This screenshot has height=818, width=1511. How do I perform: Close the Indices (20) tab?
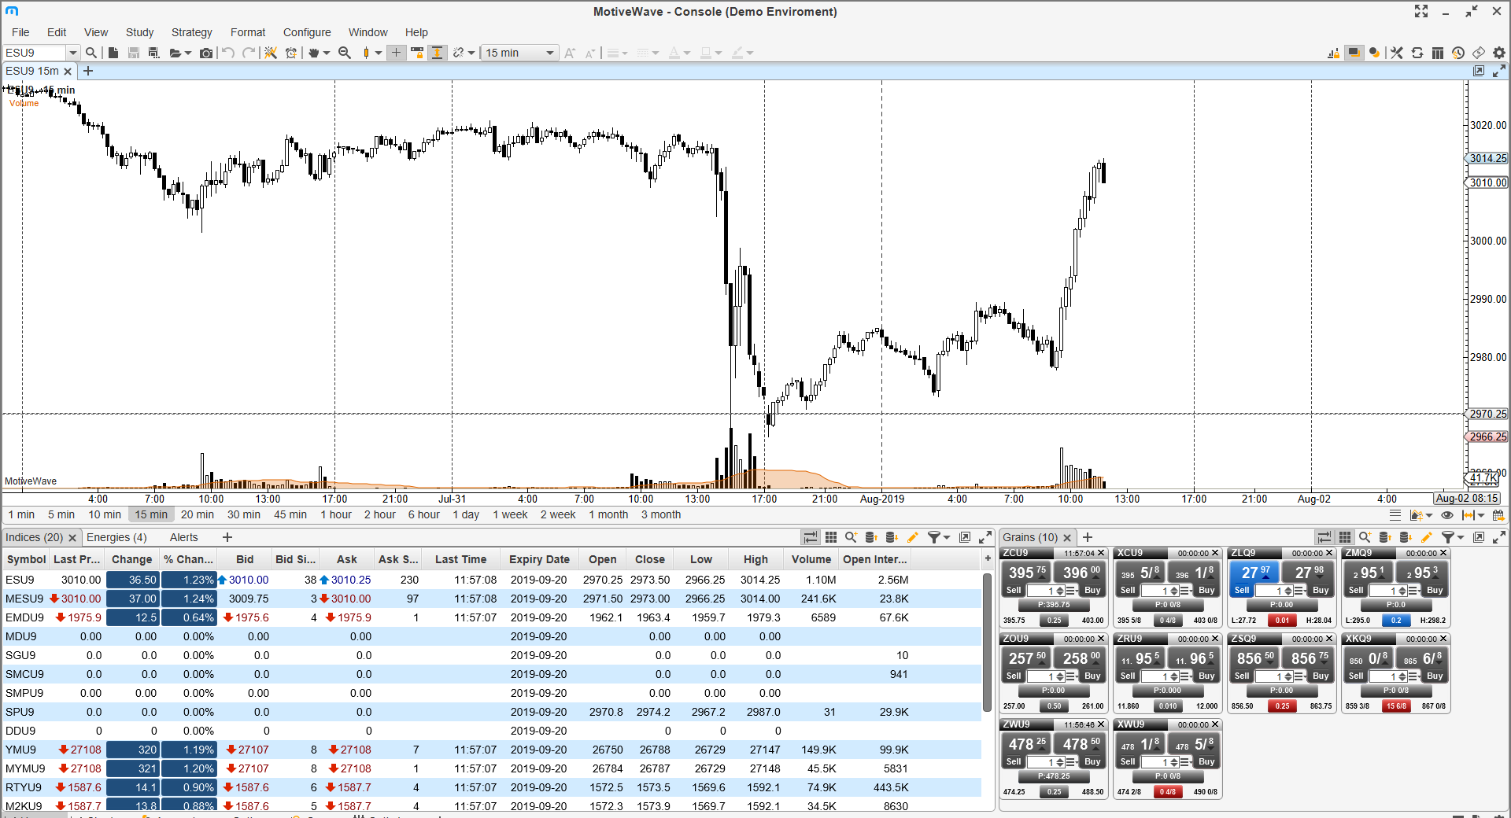click(72, 538)
